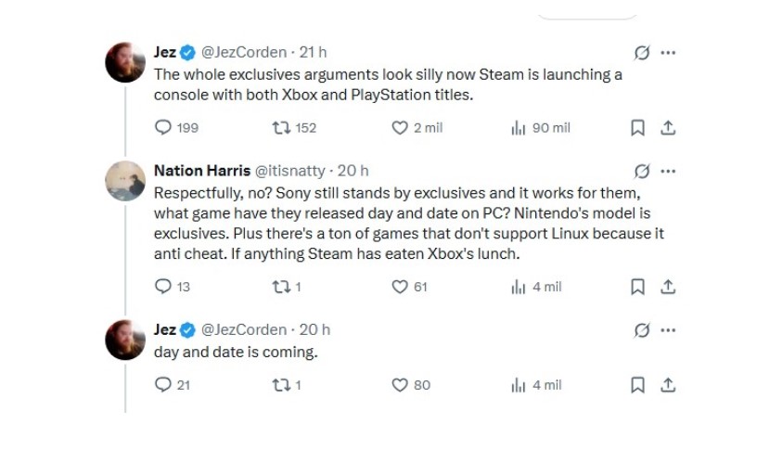Open Grok icon on Jez's first tweet
The image size is (782, 450).
[640, 53]
